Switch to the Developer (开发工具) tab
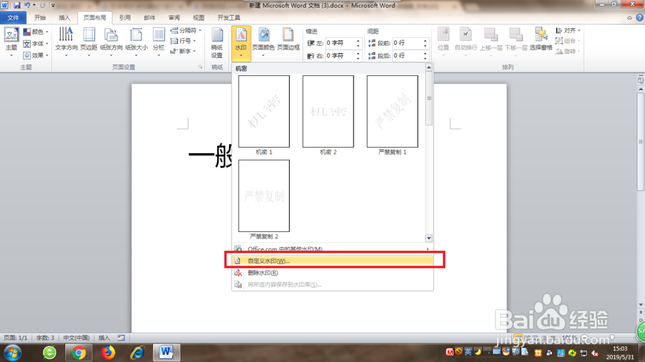This screenshot has width=645, height=362. click(x=229, y=17)
